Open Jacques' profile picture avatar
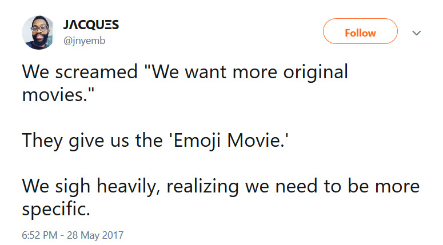The height and width of the screenshot is (245, 443). point(38,33)
